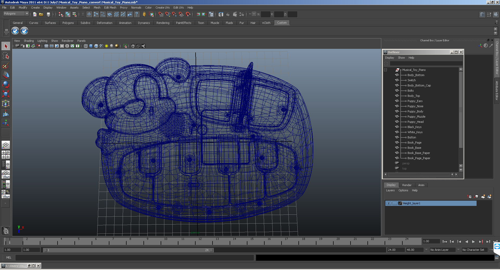Step forward one key
The width and height of the screenshot is (500, 270).
coord(481,242)
